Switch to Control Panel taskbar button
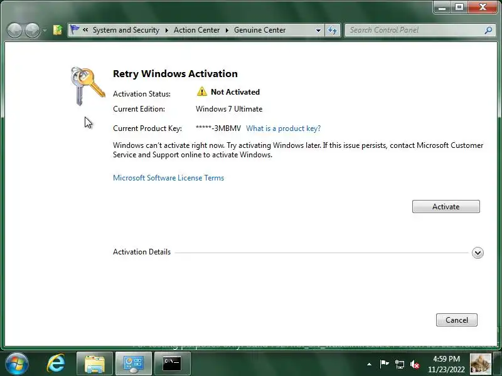This screenshot has height=376, width=502. point(134,364)
